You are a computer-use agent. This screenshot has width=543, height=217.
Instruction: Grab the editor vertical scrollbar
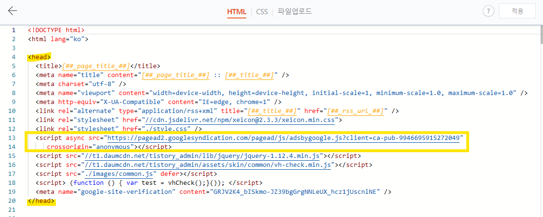click(541, 35)
